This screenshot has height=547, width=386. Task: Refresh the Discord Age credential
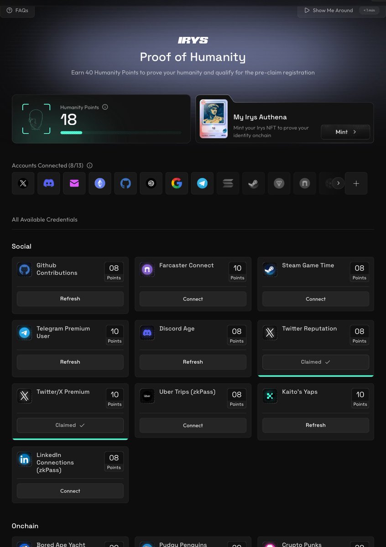pyautogui.click(x=193, y=362)
